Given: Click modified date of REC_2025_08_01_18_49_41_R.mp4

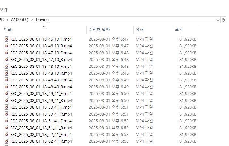Looking at the screenshot, I should (109, 101).
